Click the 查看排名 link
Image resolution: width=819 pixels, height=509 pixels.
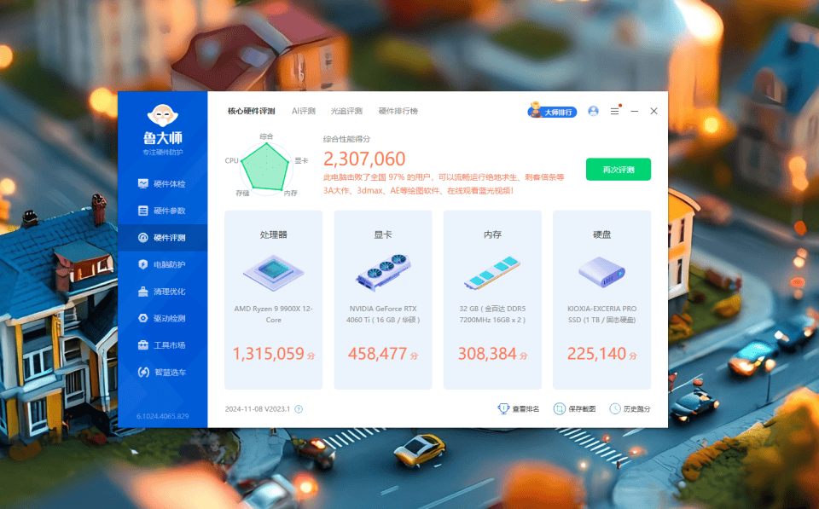pyautogui.click(x=519, y=408)
